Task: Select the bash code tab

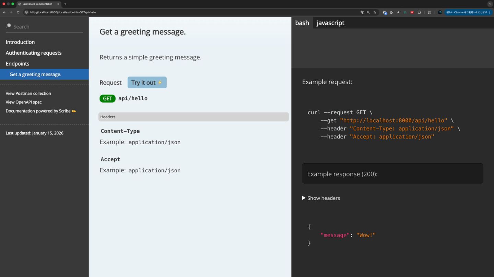Action: point(302,23)
